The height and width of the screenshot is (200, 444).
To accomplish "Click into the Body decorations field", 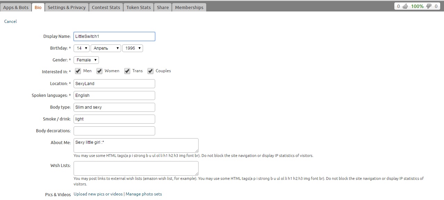I will point(114,131).
